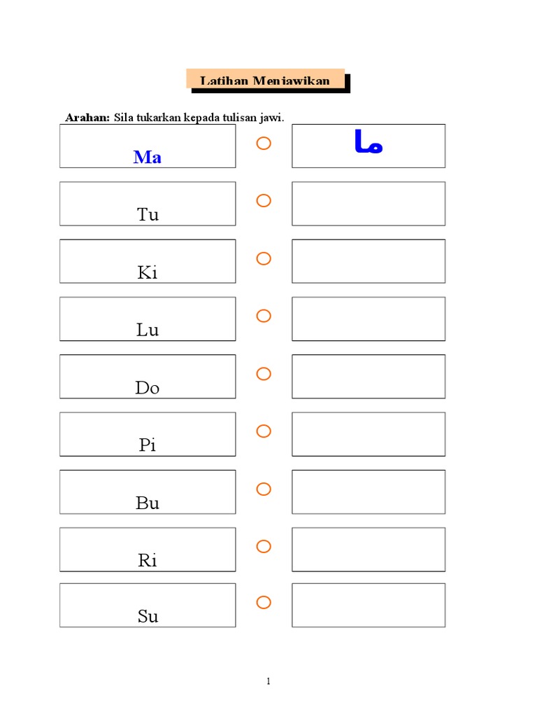Click the page number at the bottom
Screen dimensions: 537x717
coord(268,681)
